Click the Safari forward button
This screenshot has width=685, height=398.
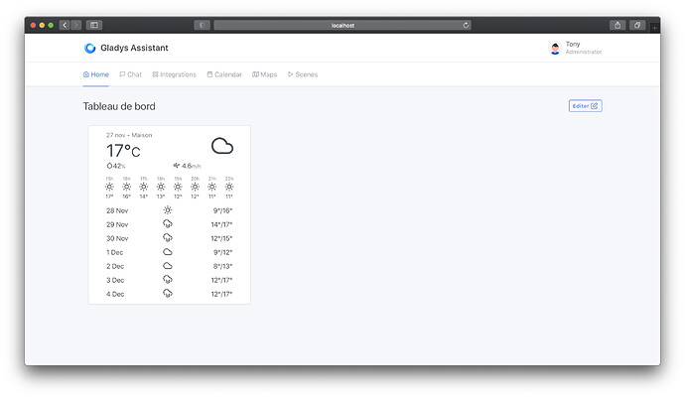[x=76, y=25]
